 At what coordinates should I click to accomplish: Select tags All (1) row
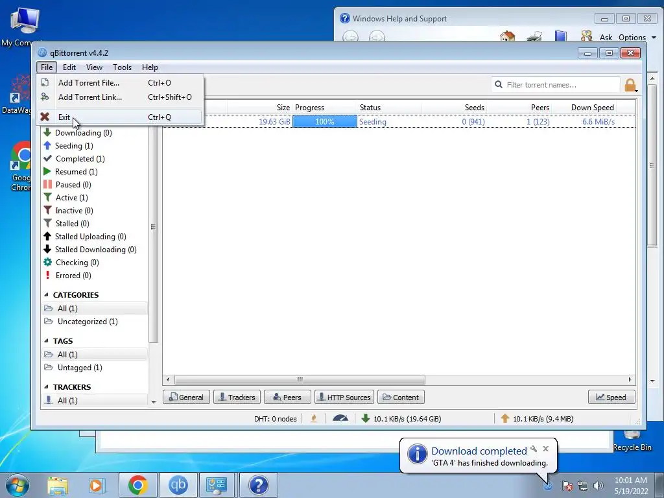[95, 355]
